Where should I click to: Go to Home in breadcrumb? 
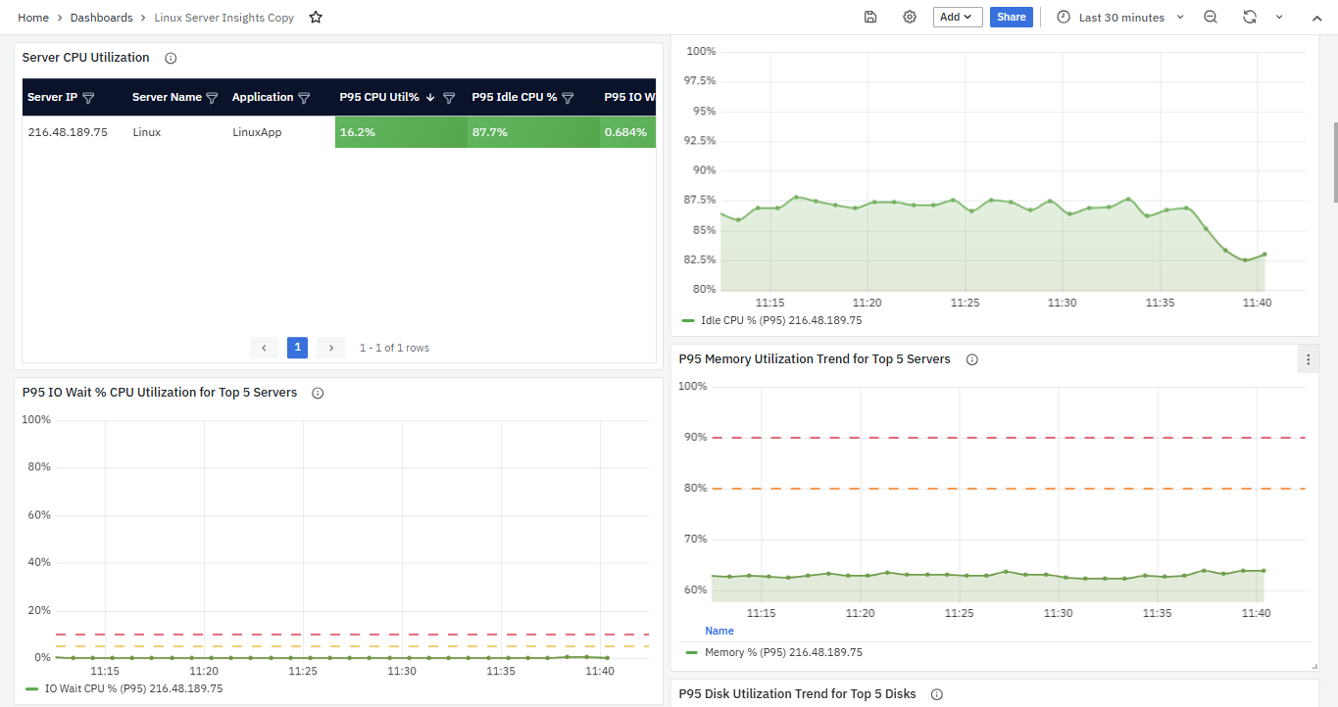pos(33,18)
